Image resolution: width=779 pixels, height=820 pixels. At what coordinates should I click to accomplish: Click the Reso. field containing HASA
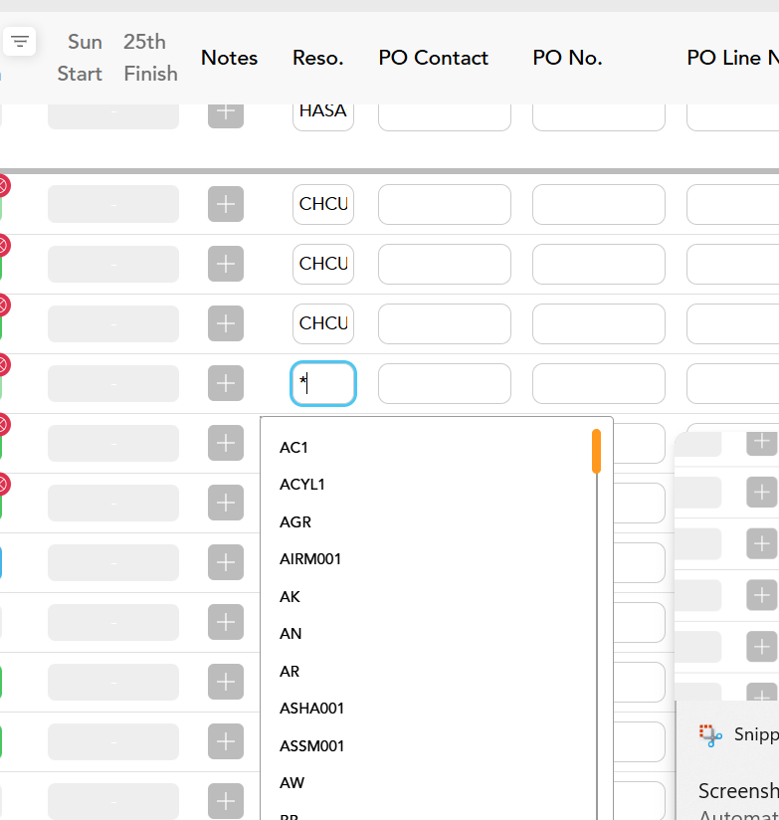pyautogui.click(x=322, y=112)
